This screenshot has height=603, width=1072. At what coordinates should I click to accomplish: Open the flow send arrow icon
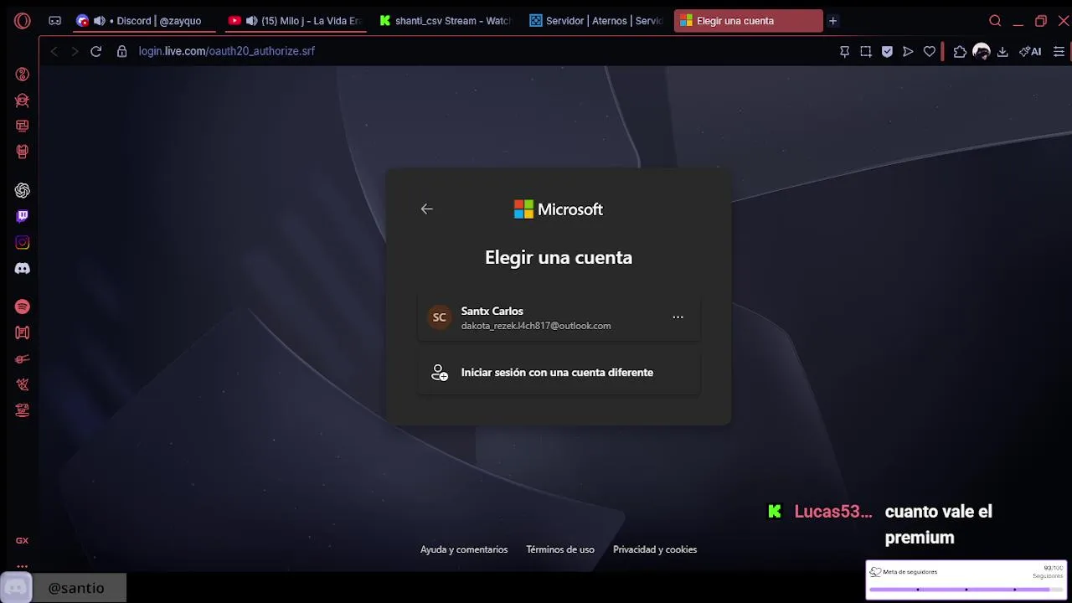click(908, 52)
